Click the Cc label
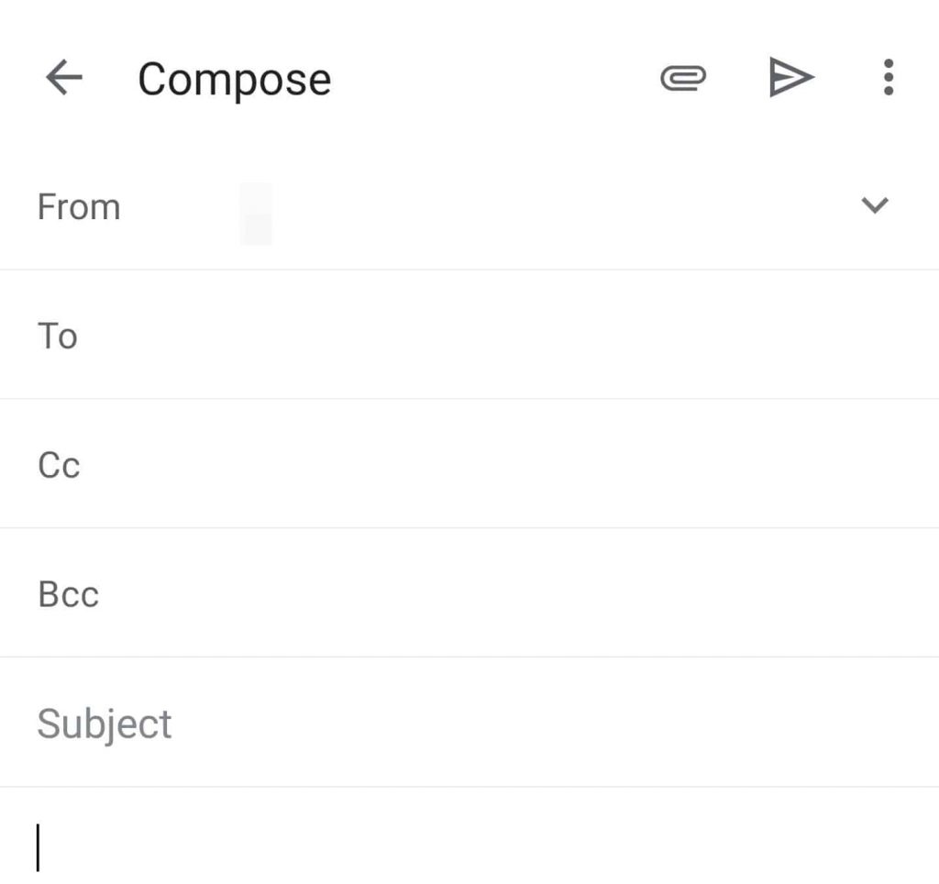The image size is (939, 884). point(59,465)
